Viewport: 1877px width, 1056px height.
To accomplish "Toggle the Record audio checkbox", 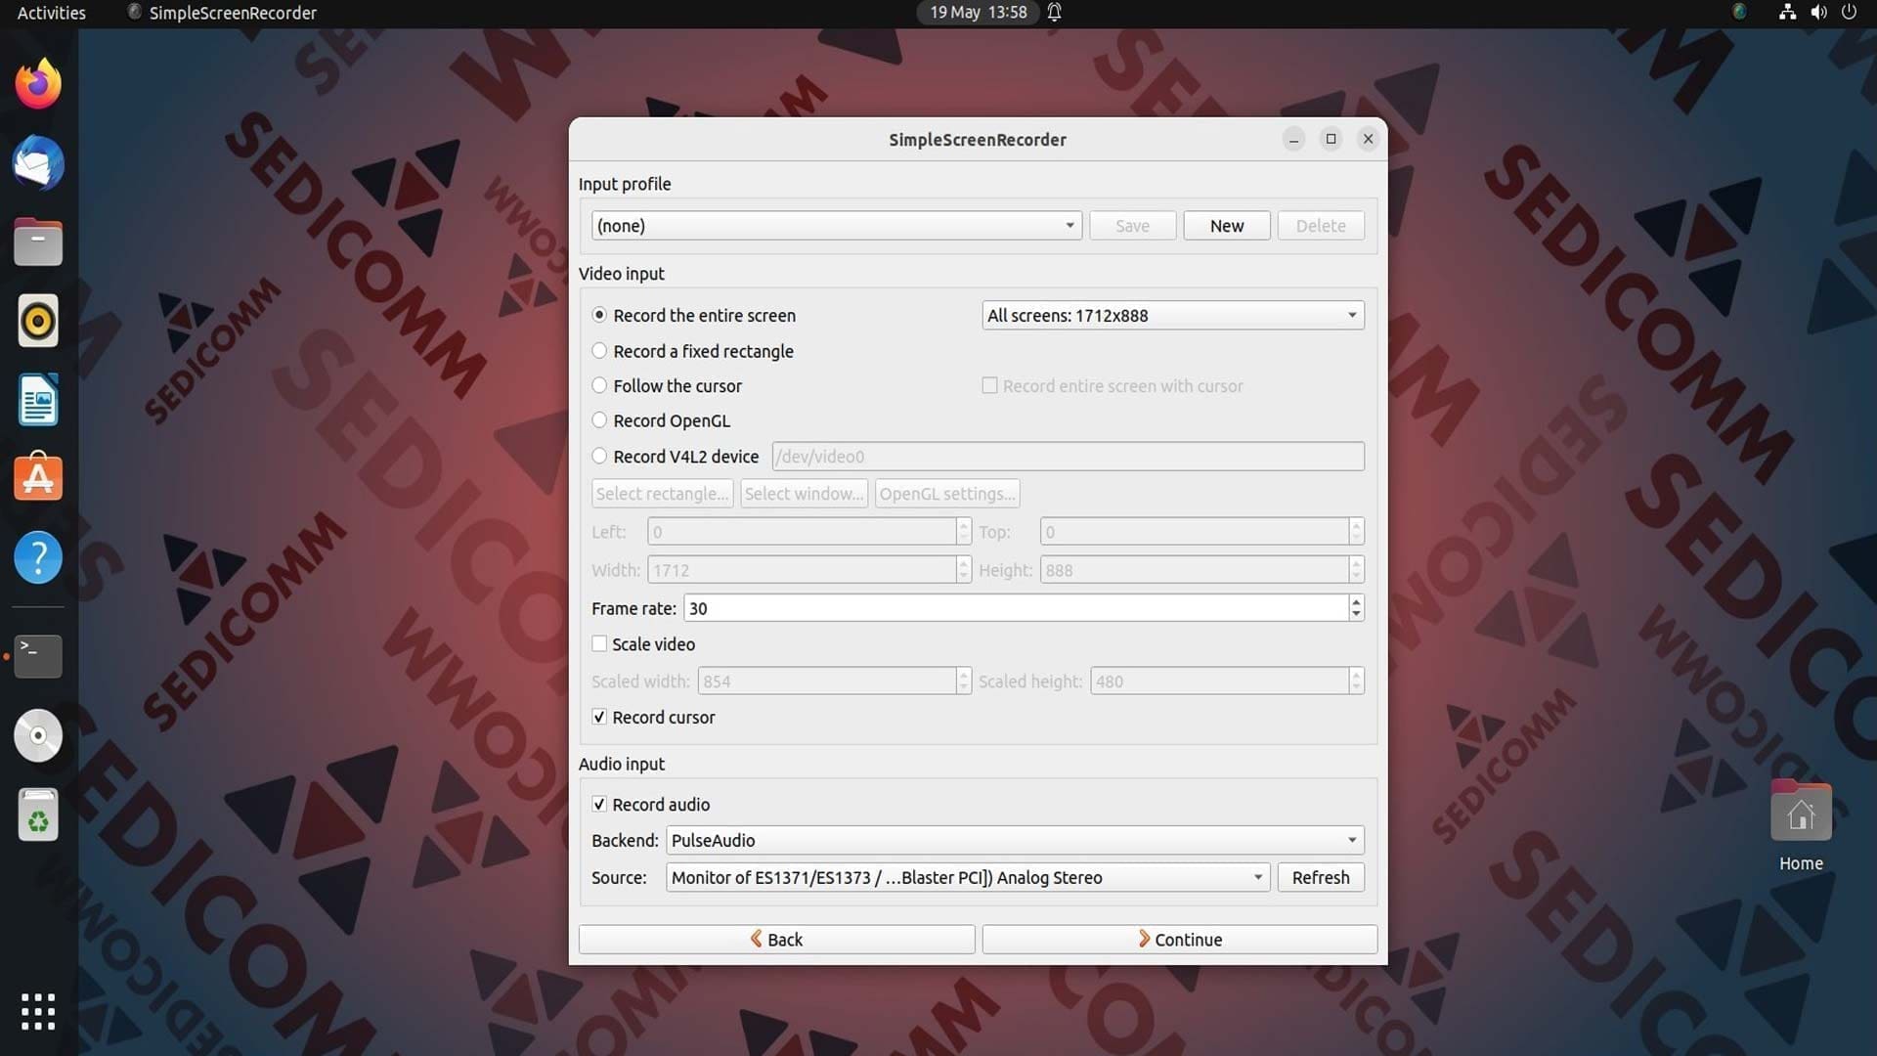I will click(651, 805).
